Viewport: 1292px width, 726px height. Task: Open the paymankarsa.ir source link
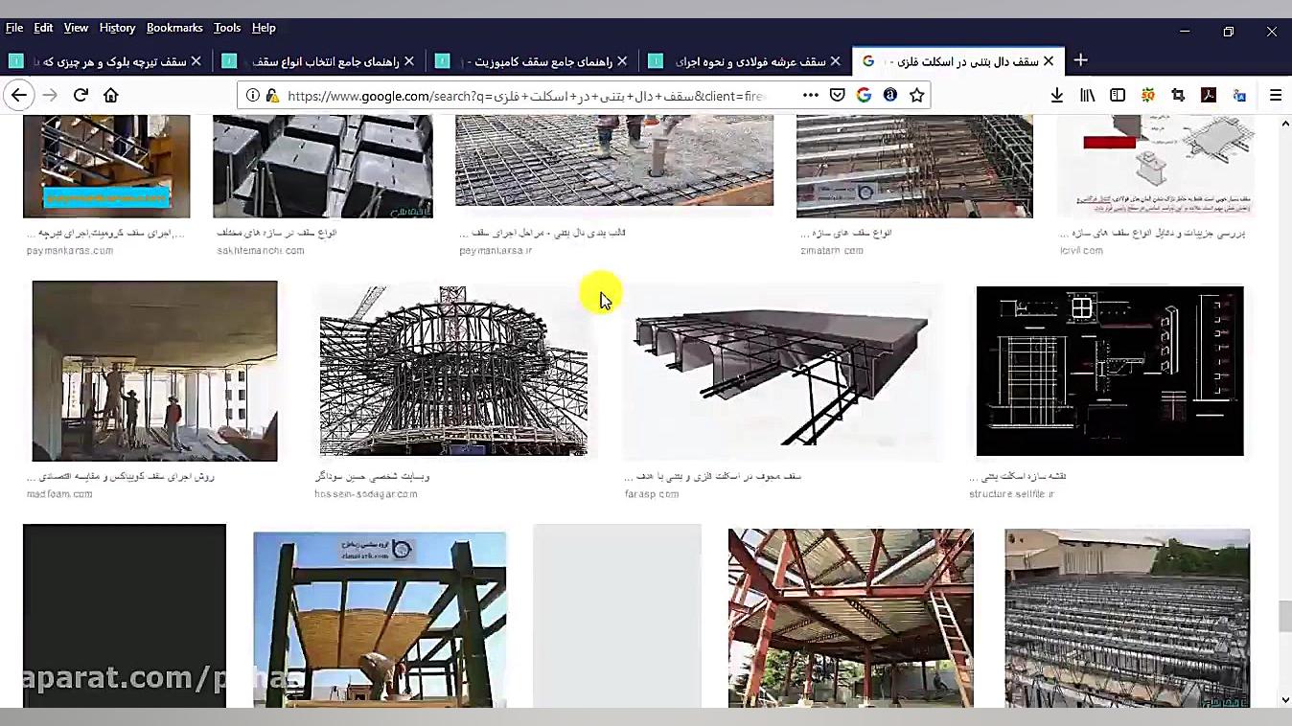[496, 251]
